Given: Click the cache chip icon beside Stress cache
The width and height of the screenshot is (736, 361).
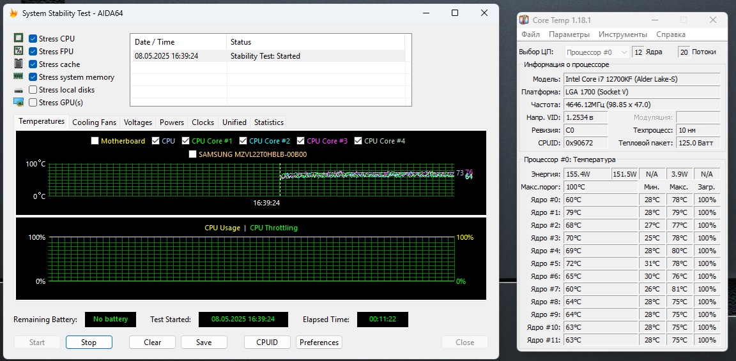Looking at the screenshot, I should coord(19,64).
